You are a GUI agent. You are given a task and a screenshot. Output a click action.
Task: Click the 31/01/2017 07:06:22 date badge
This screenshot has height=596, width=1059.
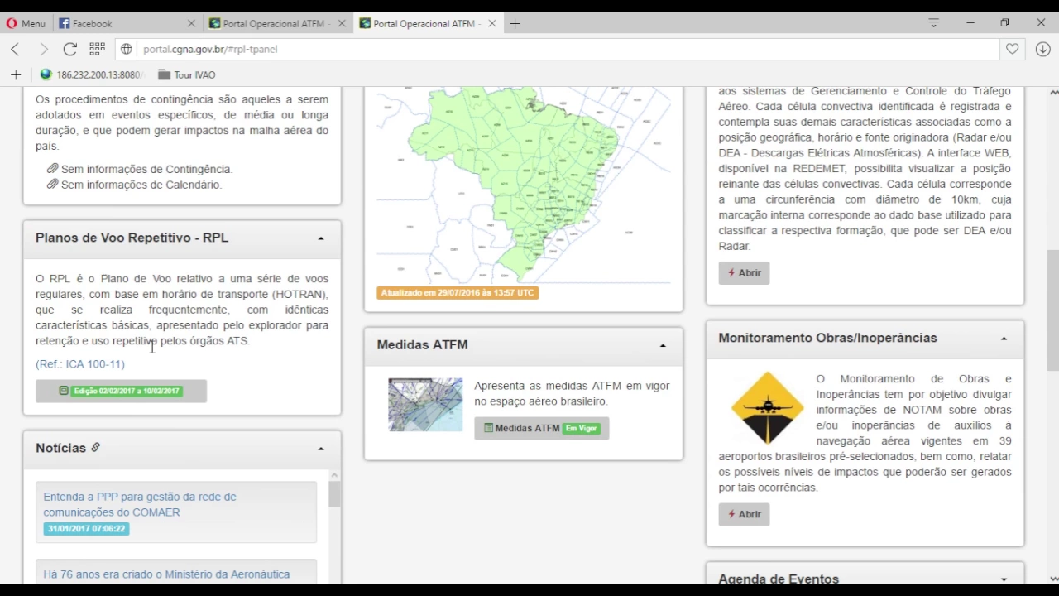click(x=86, y=528)
